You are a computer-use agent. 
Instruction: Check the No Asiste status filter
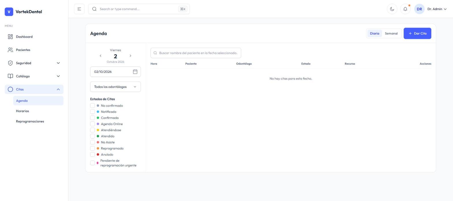[x=92, y=142]
